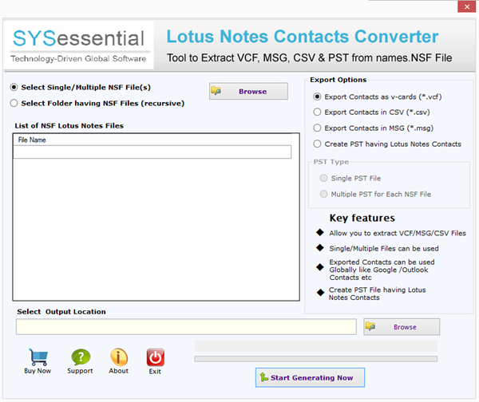
Task: Browse for the output location folder
Action: pos(402,326)
